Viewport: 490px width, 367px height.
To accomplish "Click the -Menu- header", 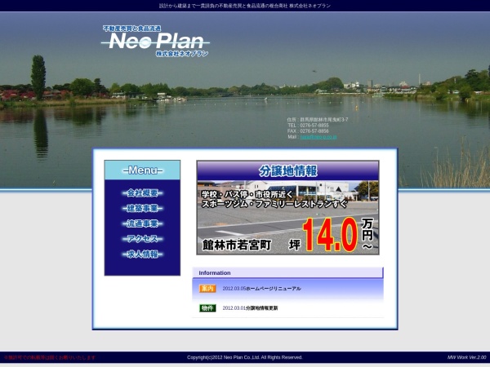I will coord(142,170).
